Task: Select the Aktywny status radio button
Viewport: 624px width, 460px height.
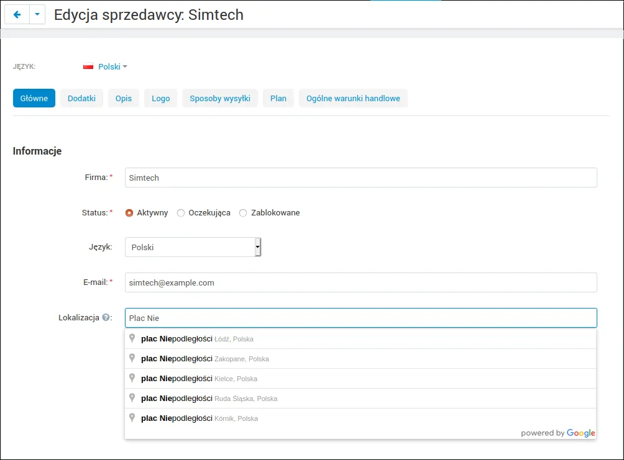Action: [x=129, y=213]
